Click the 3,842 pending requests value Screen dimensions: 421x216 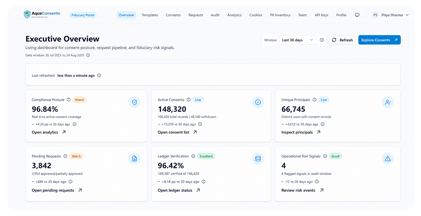(x=41, y=166)
